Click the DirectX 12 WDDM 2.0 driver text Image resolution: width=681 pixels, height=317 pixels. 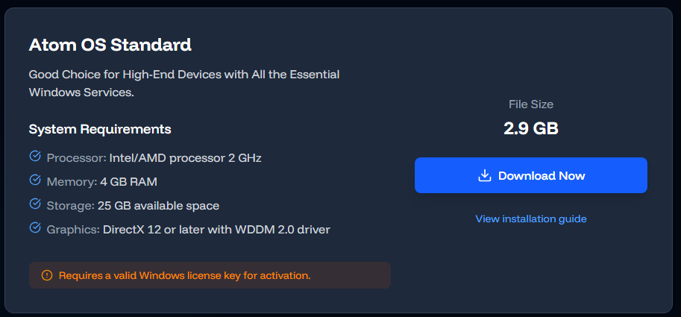coord(217,230)
